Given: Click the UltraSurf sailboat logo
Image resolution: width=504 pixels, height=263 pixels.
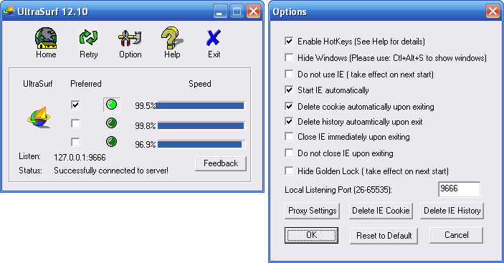Looking at the screenshot, I should tap(39, 118).
